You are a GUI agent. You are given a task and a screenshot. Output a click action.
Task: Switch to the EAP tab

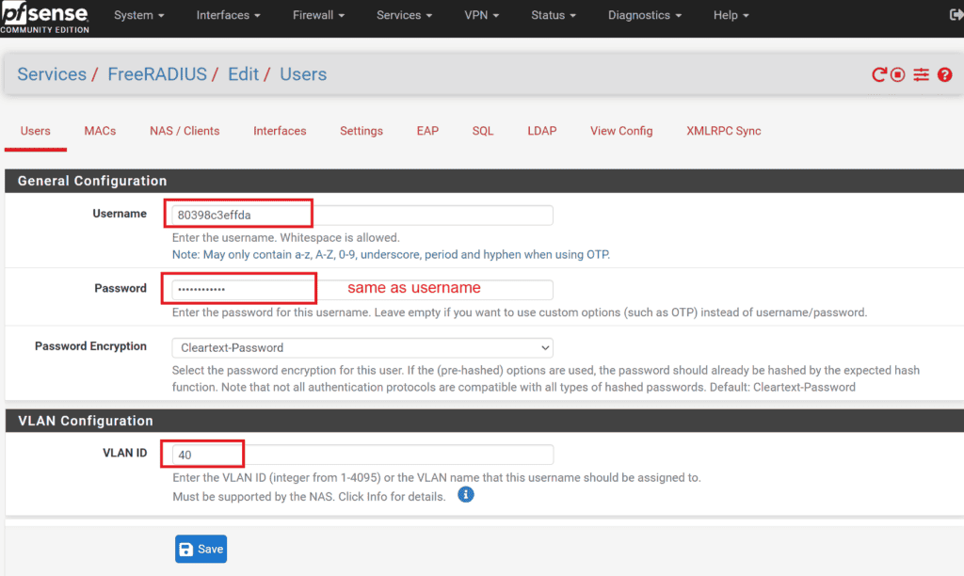[427, 131]
